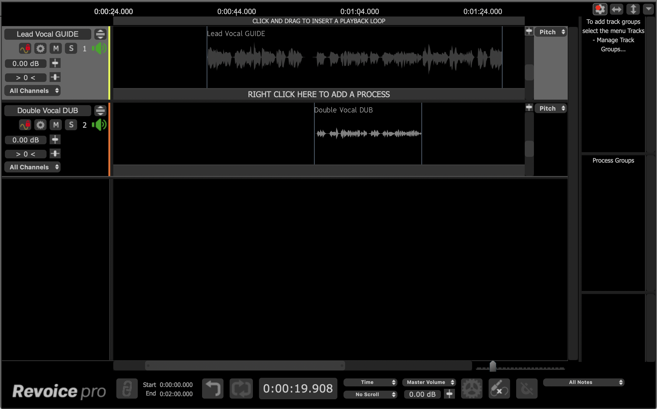The width and height of the screenshot is (657, 409).
Task: Click the waveform lock icon on Double Vocal DUB
Action: click(x=25, y=125)
